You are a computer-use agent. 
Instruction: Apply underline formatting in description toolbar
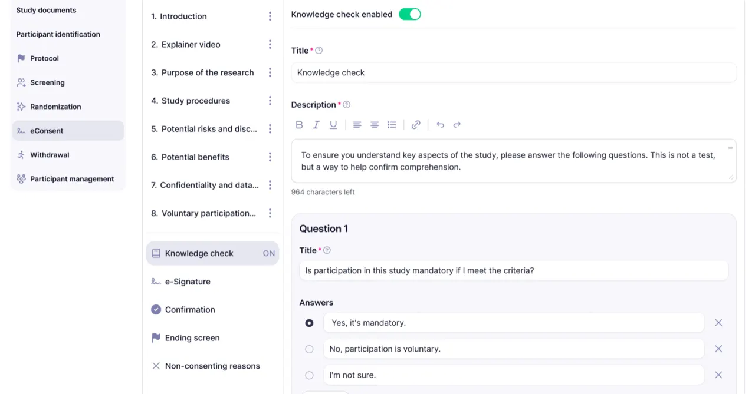[x=333, y=125]
